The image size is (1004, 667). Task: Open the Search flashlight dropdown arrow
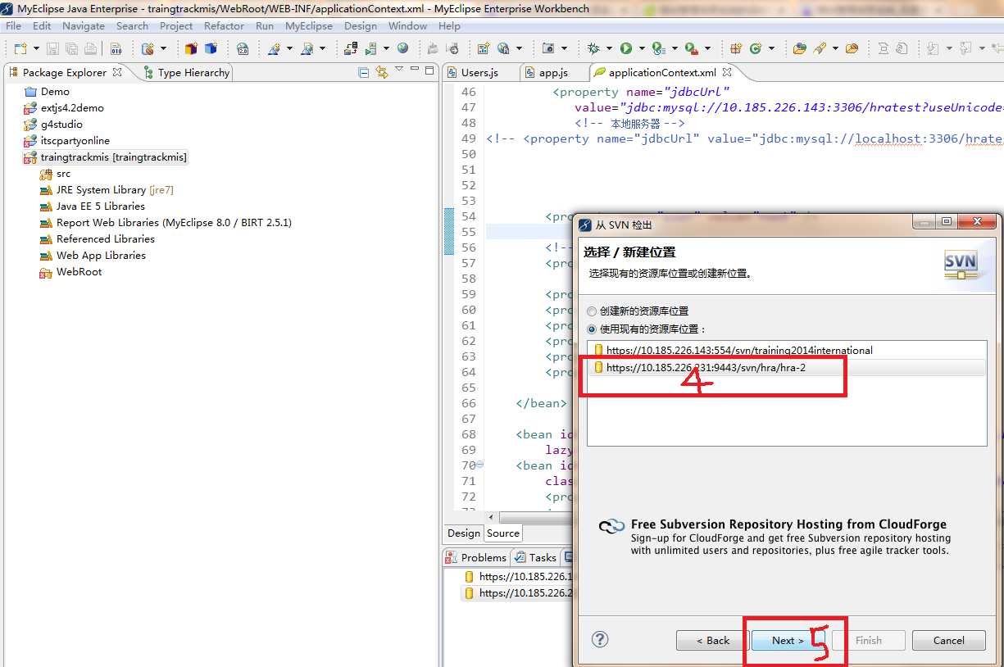pos(835,48)
